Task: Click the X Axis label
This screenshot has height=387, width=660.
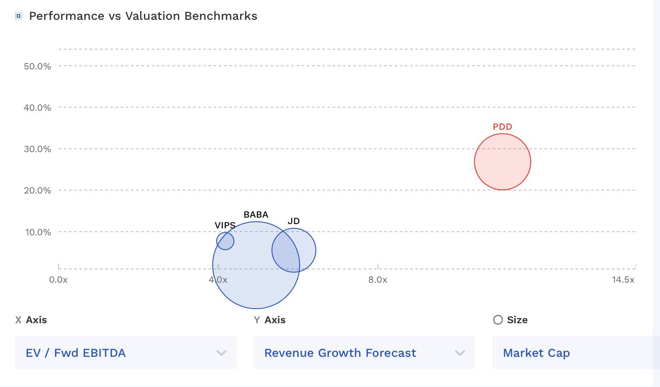Action: click(31, 320)
